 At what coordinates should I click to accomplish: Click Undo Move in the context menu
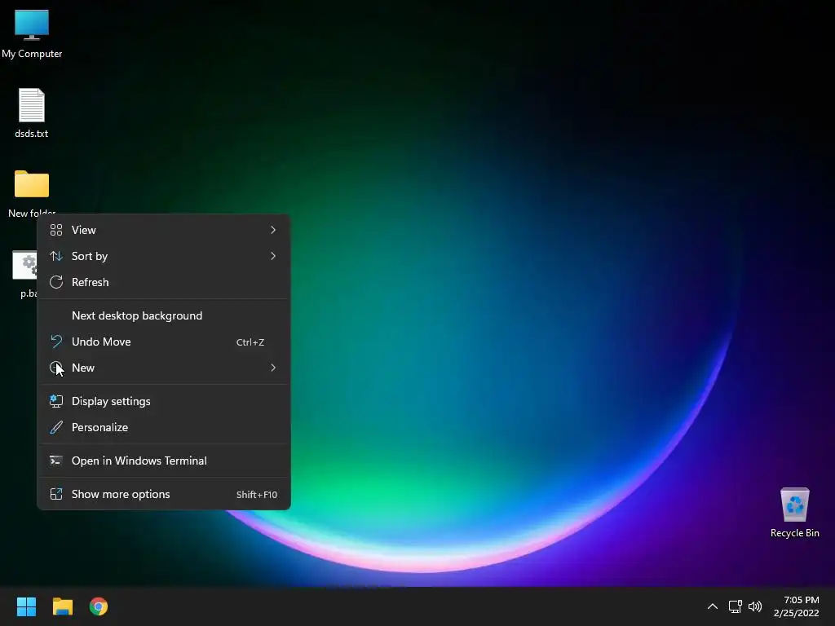click(163, 342)
